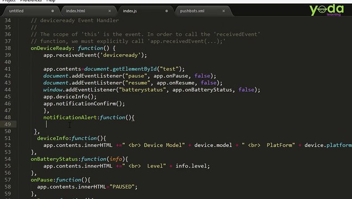Click 'device.model' on line 52
352x199 pixels.
point(213,145)
